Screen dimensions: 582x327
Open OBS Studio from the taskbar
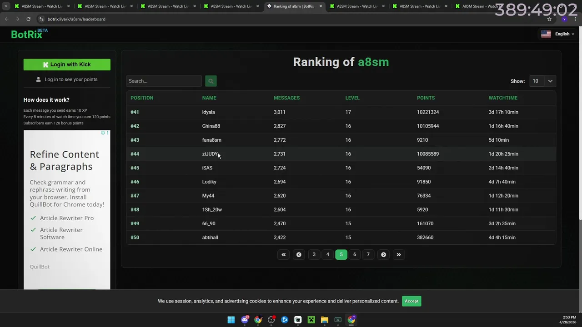tap(271, 320)
